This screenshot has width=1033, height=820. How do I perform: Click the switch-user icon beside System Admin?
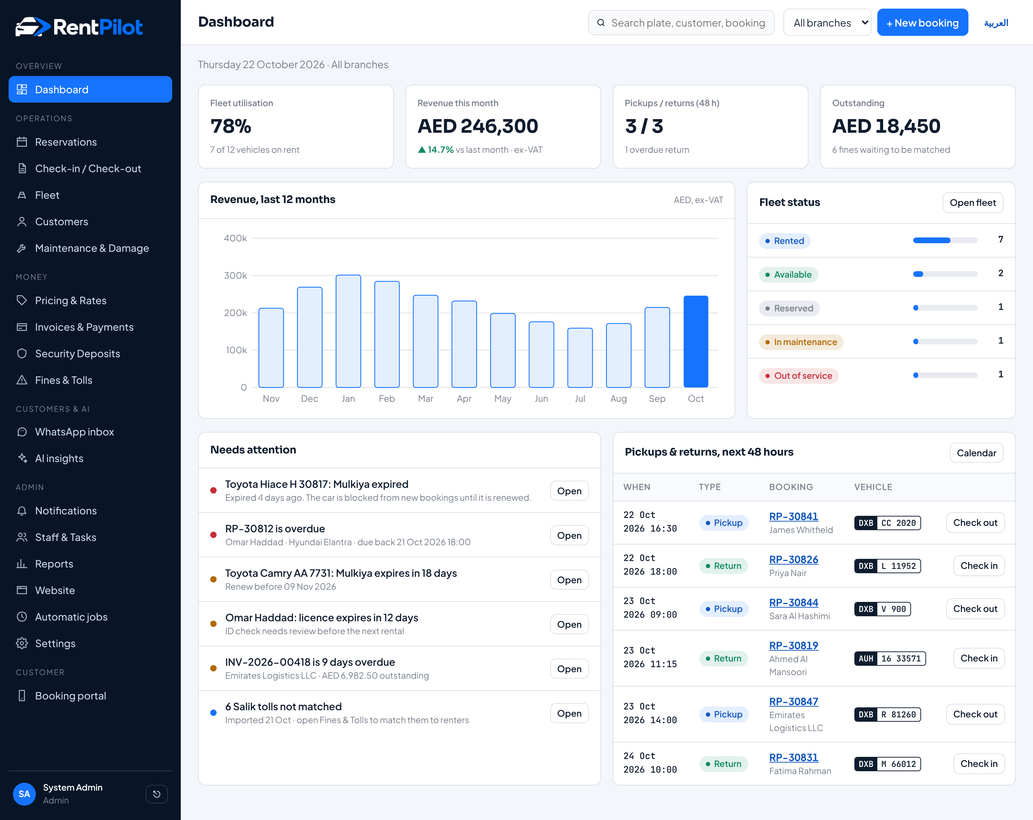(x=157, y=794)
